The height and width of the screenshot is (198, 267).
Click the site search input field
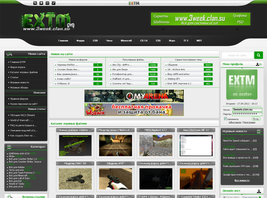click(x=237, y=55)
